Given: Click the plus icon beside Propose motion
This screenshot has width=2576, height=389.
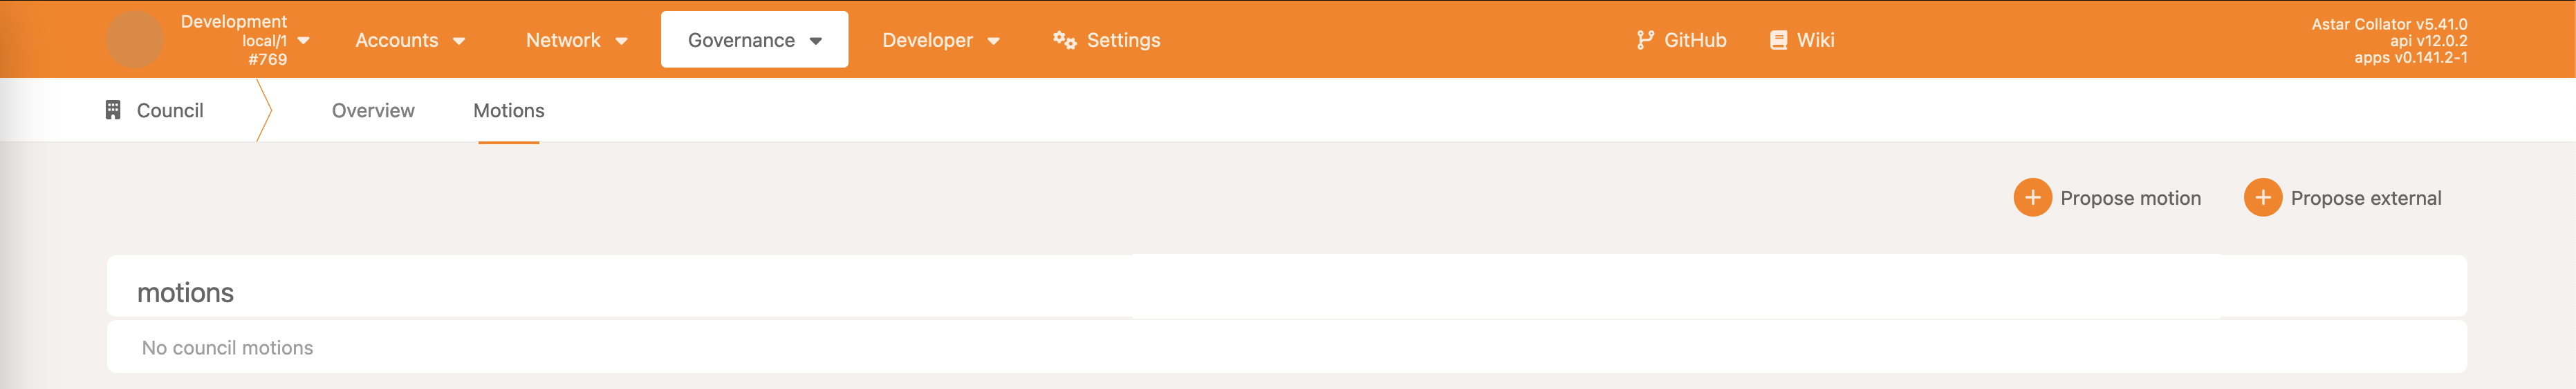Looking at the screenshot, I should point(2032,197).
